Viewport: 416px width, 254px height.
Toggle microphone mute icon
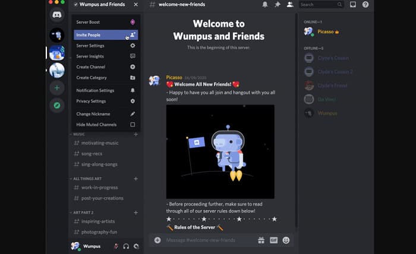(116, 246)
